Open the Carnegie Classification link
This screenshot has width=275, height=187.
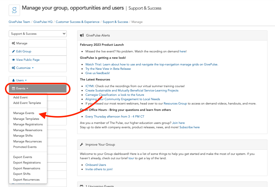[x=115, y=95]
